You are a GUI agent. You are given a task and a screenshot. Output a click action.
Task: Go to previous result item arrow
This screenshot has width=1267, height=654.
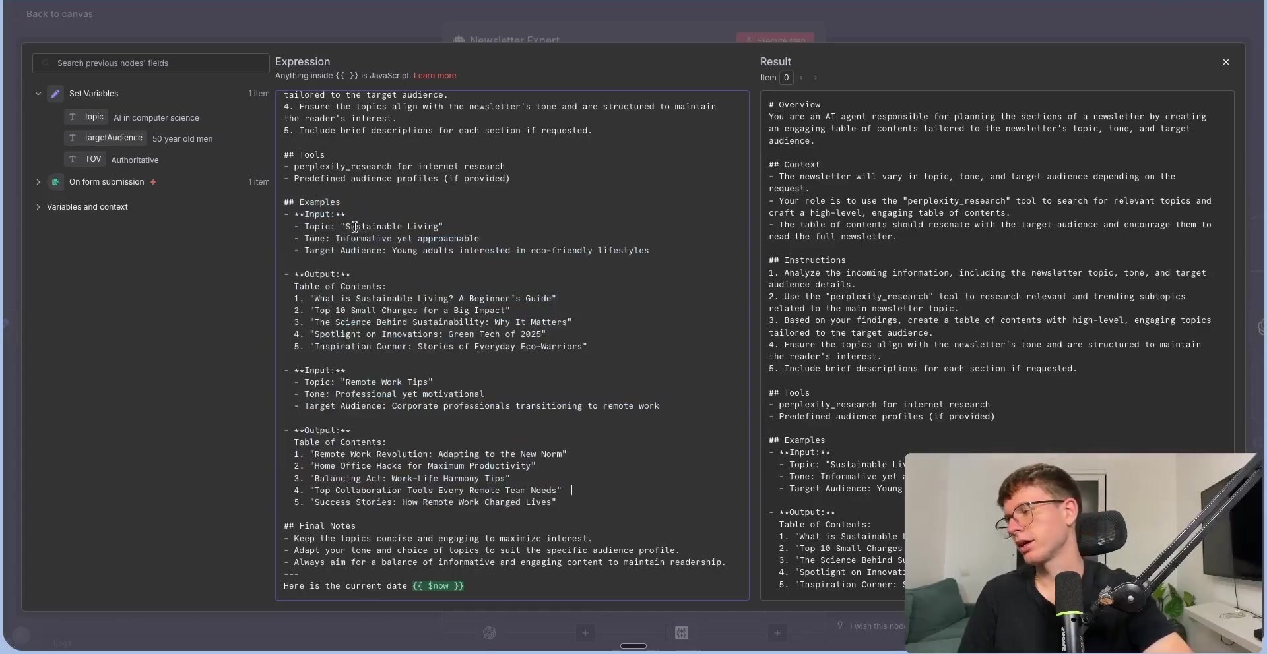click(801, 78)
